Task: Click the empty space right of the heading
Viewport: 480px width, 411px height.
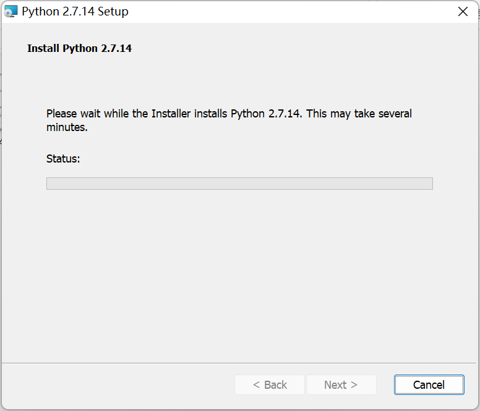Action: (297, 48)
